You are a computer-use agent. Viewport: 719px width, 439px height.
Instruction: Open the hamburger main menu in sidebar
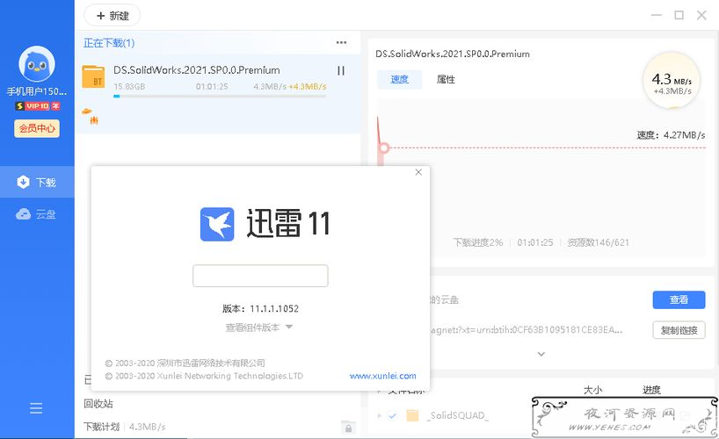tap(36, 408)
